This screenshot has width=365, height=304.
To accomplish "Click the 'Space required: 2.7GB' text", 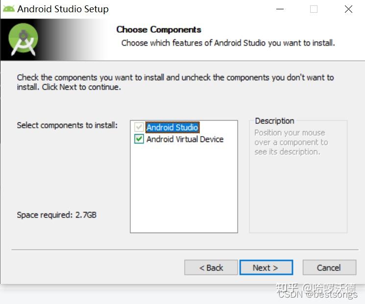I will (57, 215).
